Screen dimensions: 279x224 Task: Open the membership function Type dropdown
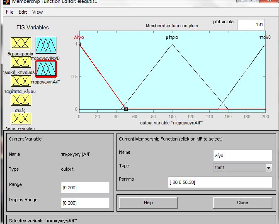click(243, 168)
